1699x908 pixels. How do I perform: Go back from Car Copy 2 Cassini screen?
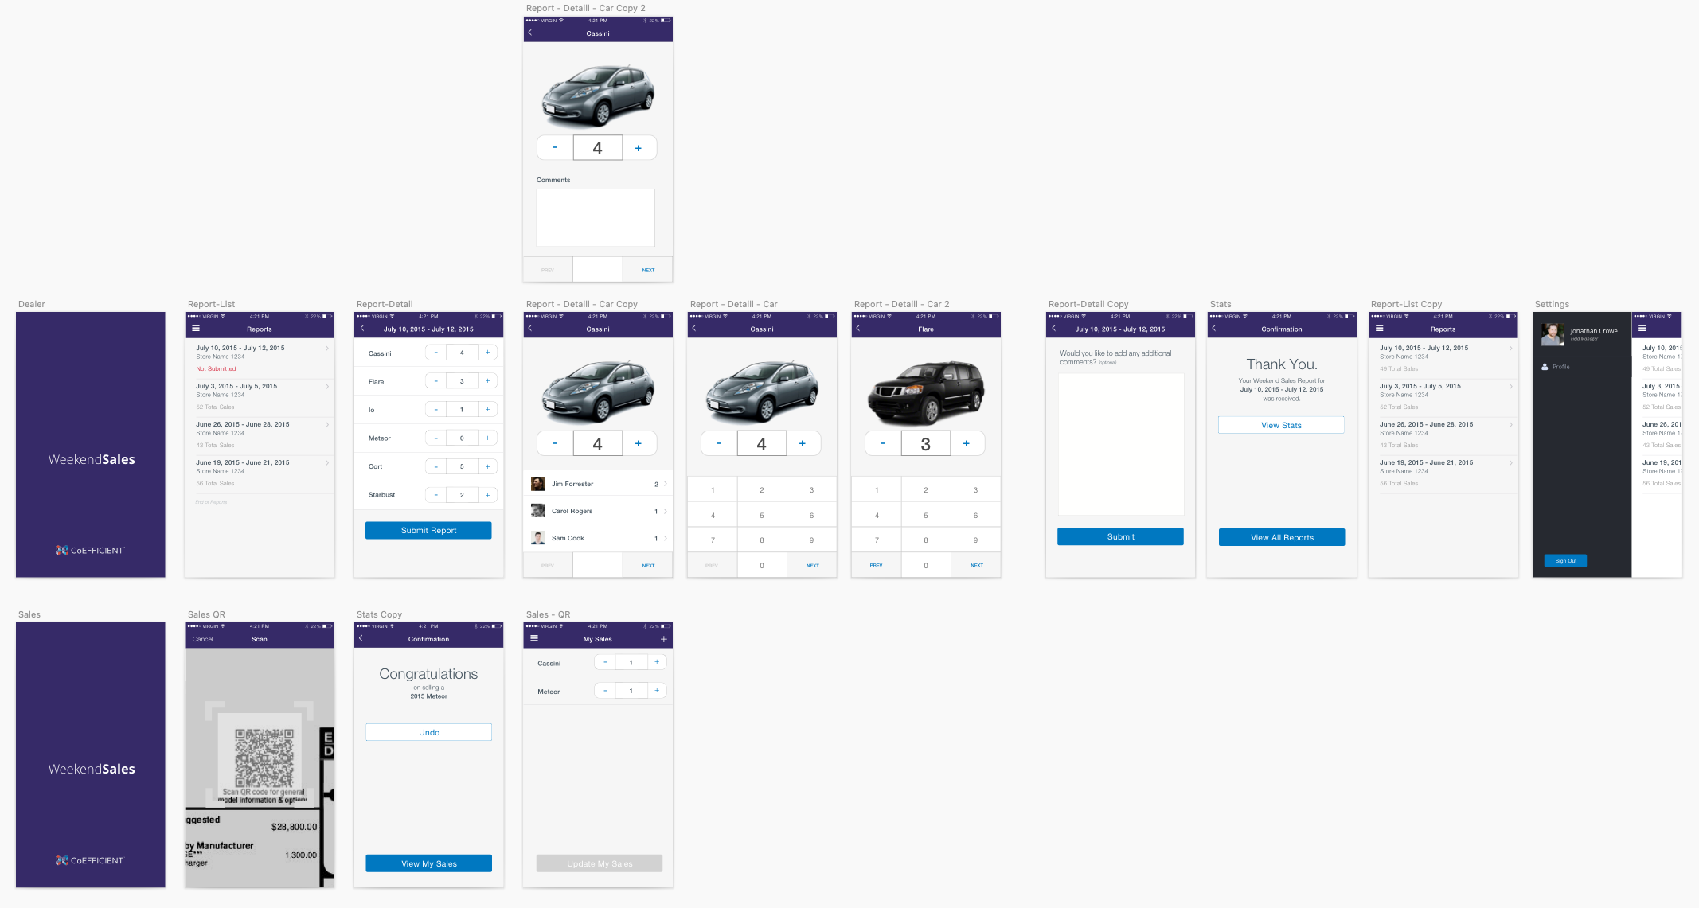[x=530, y=33]
